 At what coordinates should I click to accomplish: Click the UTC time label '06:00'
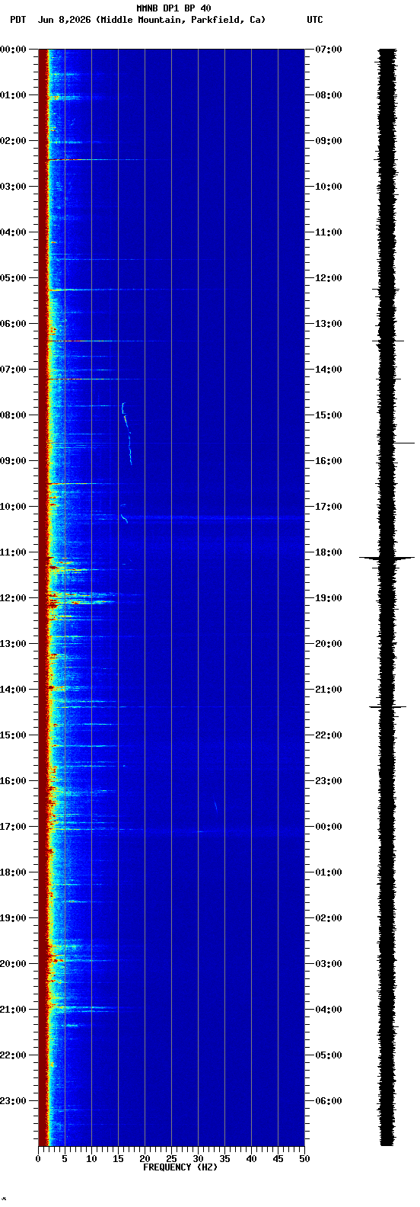[x=329, y=1101]
